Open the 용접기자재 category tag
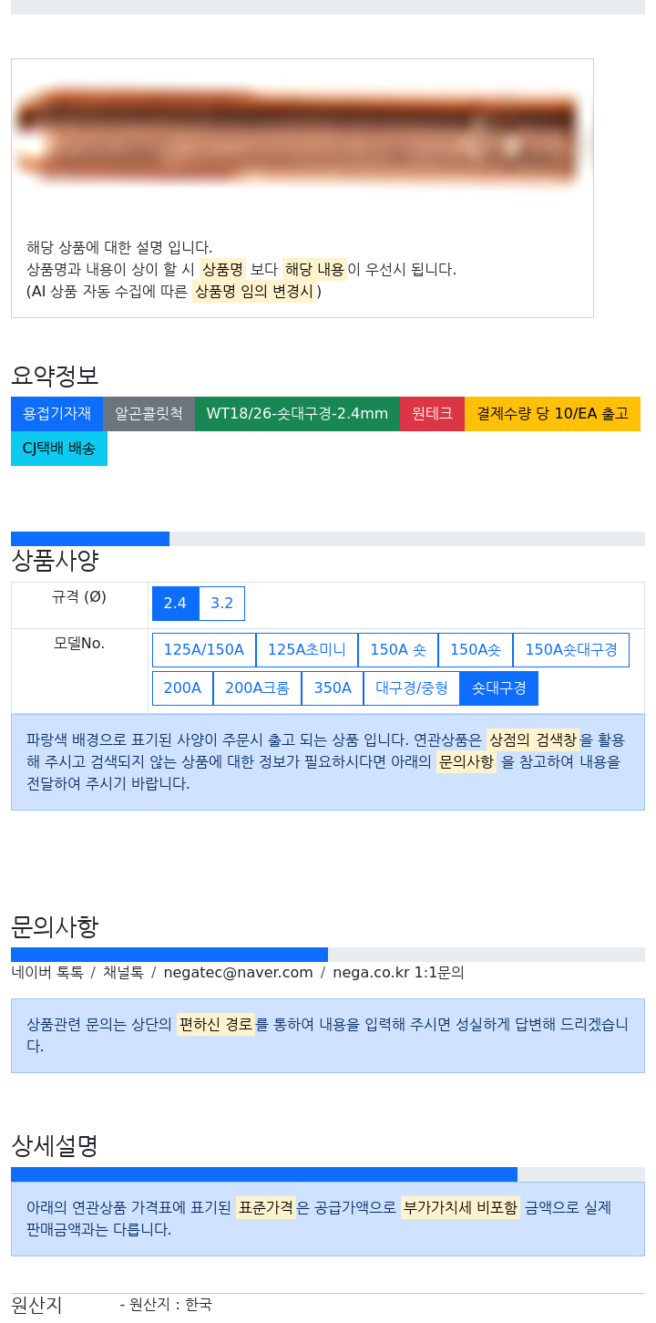This screenshot has width=656, height=1323. pyautogui.click(x=56, y=414)
